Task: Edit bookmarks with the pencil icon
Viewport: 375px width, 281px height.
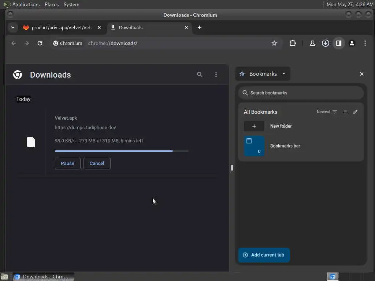Action: point(355,112)
